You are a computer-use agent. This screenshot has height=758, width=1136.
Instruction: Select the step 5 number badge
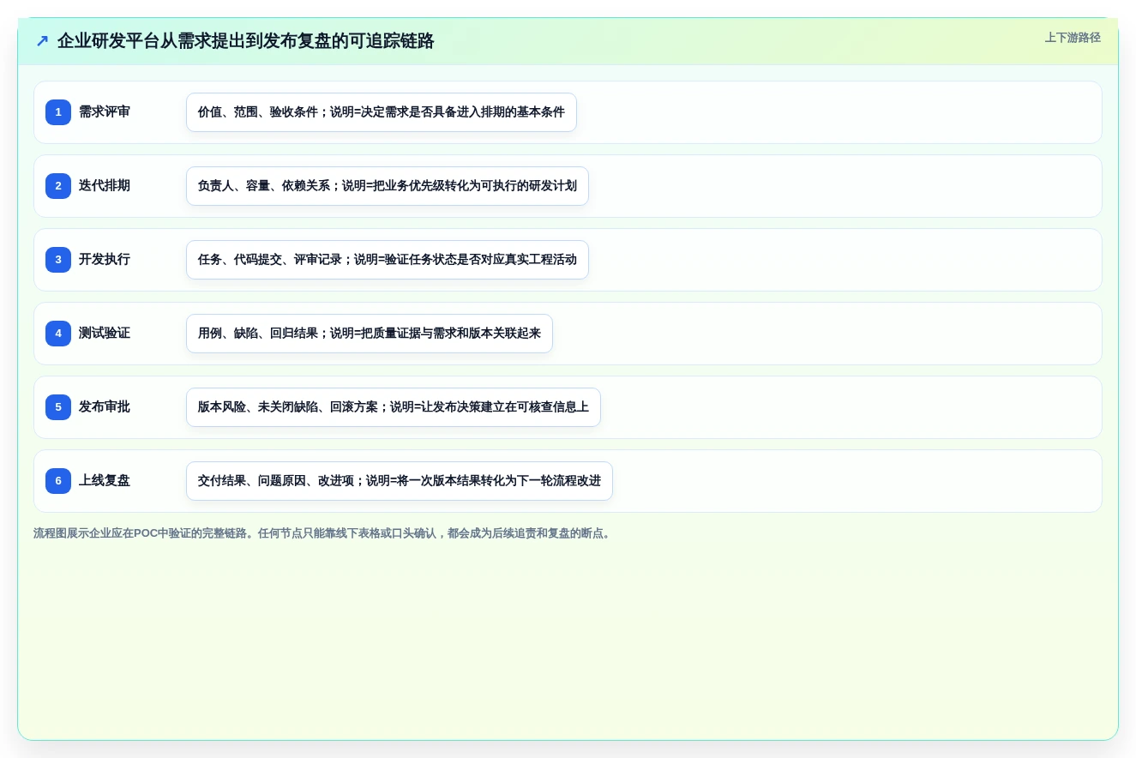[x=58, y=407]
